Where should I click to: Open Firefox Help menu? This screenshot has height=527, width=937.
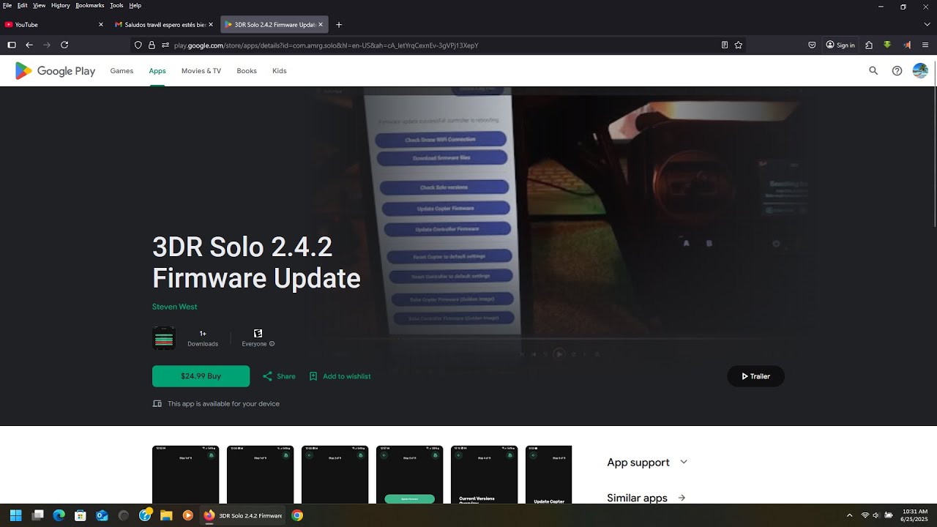coord(135,5)
